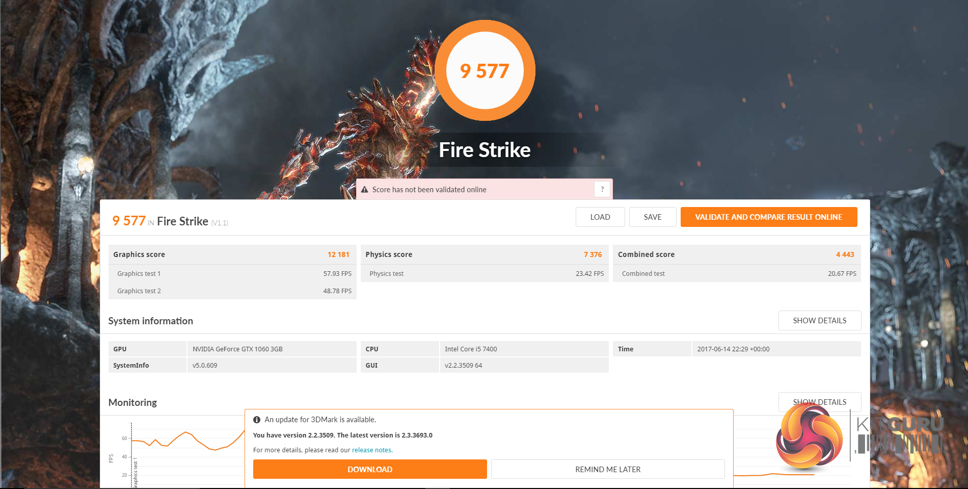The height and width of the screenshot is (489, 968).
Task: Select the Physics test row
Action: point(485,273)
